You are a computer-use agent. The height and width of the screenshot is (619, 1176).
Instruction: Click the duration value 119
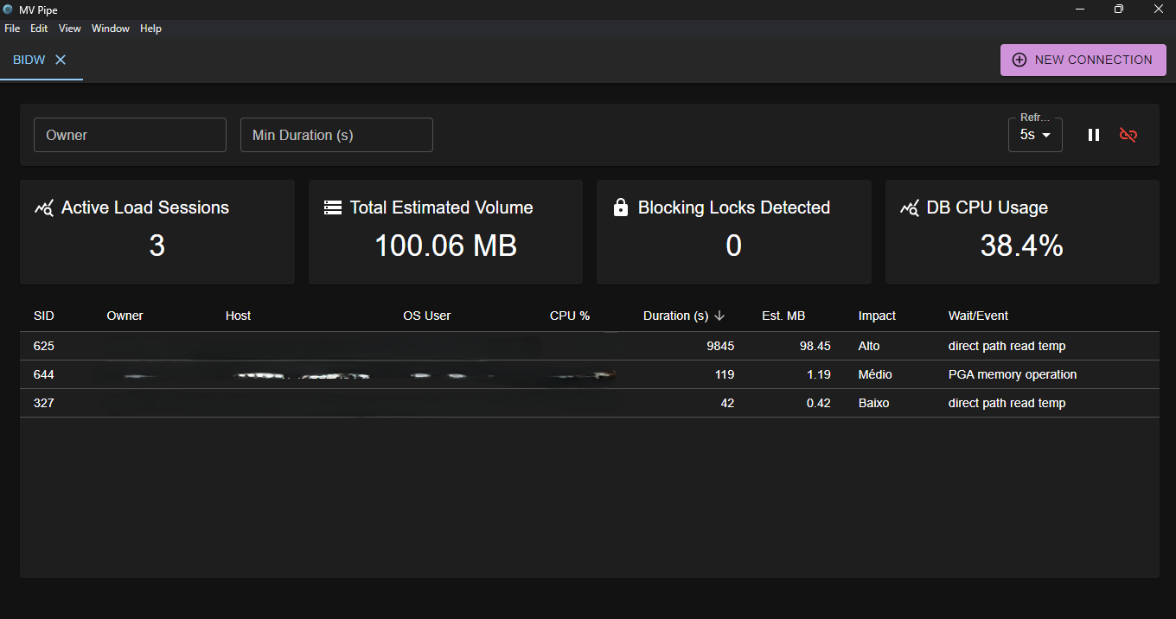tap(725, 374)
